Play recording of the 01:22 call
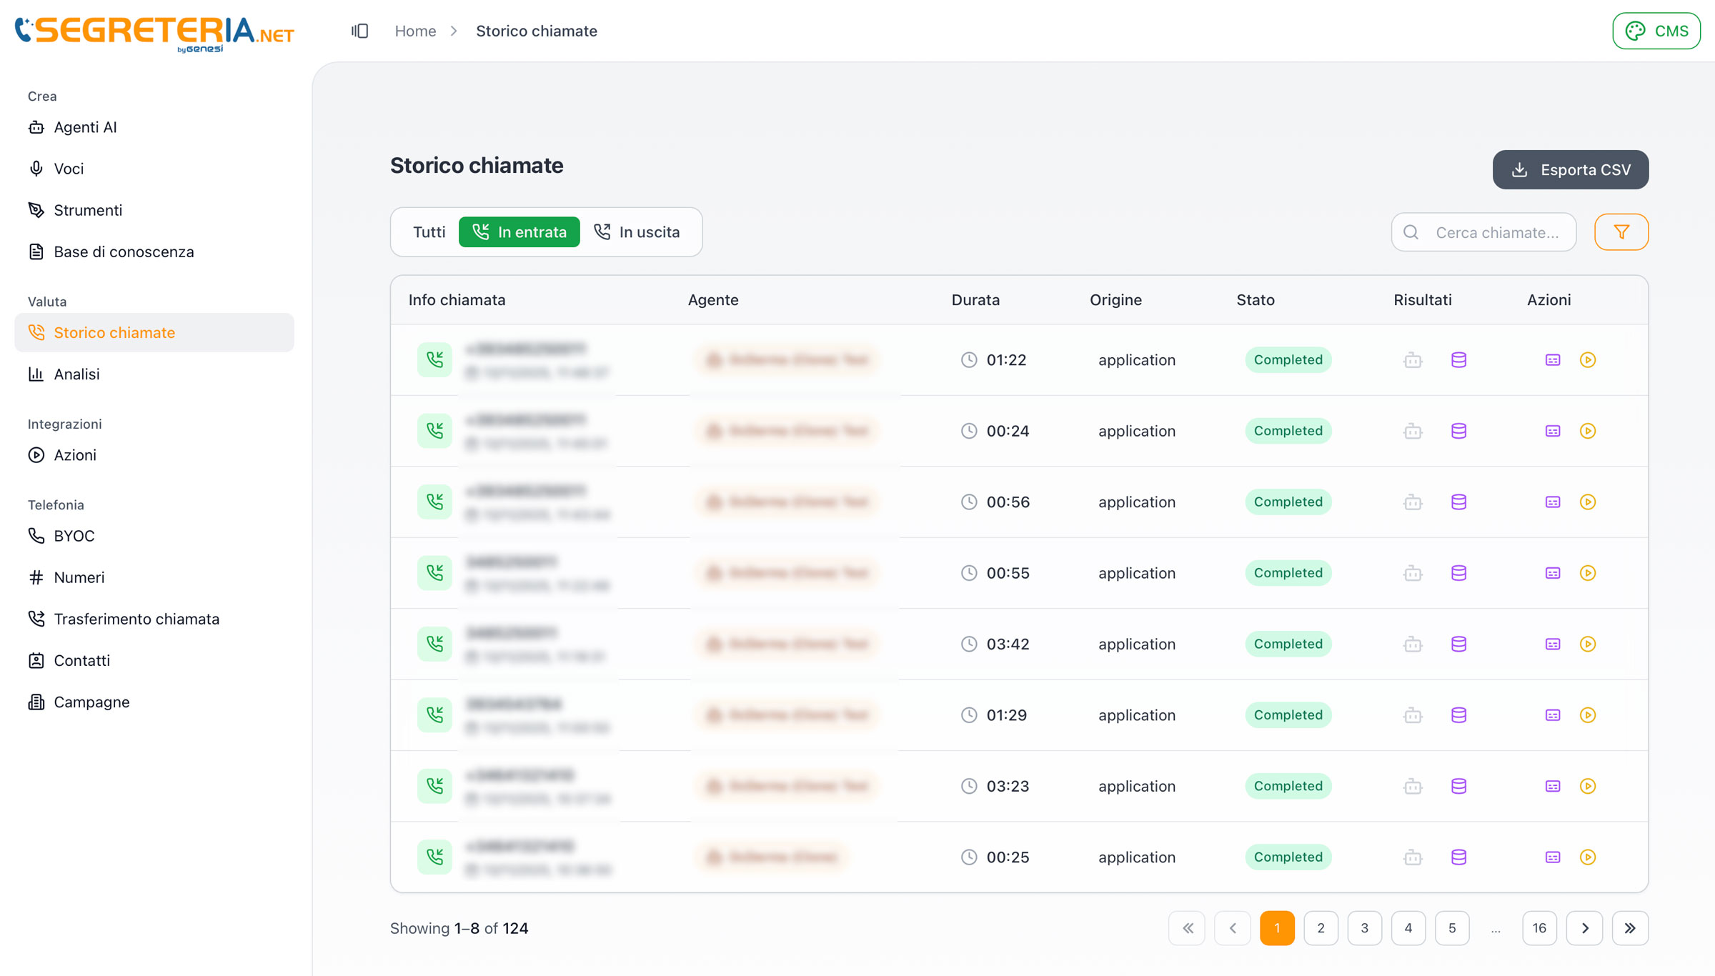The width and height of the screenshot is (1715, 976). (x=1588, y=360)
